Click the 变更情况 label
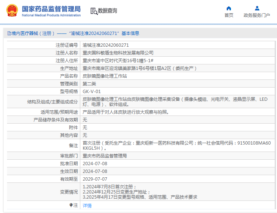Screen dimensions: 277x213 click(69, 192)
